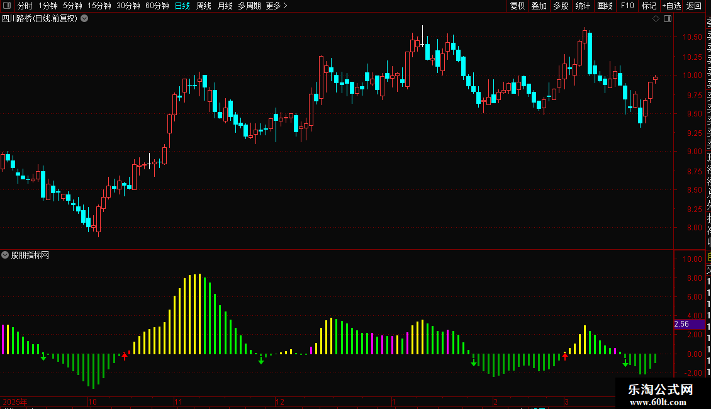The height and width of the screenshot is (409, 711).
Task: Click the 8.00 indicator axis label
Action: coord(694,278)
